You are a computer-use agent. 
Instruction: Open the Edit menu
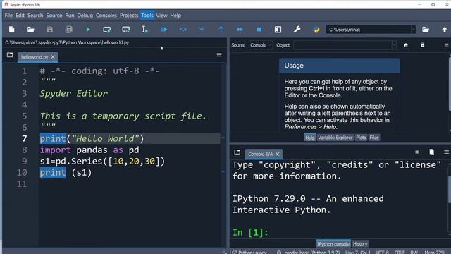20,16
